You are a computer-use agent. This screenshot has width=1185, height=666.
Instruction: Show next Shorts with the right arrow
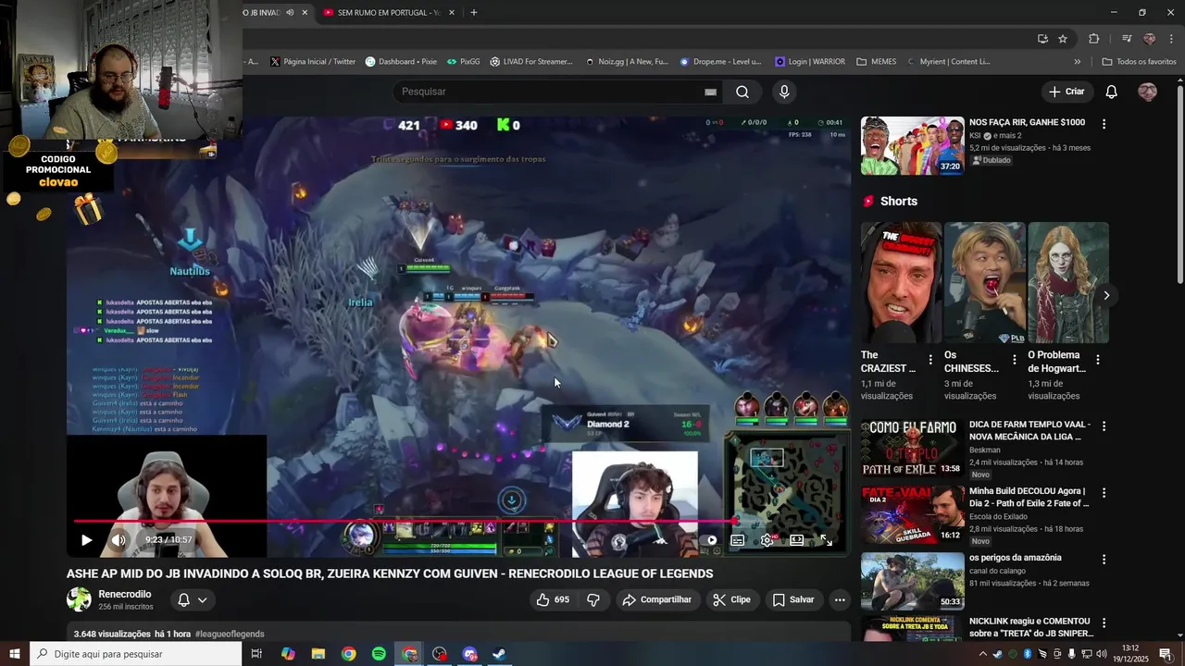1106,295
